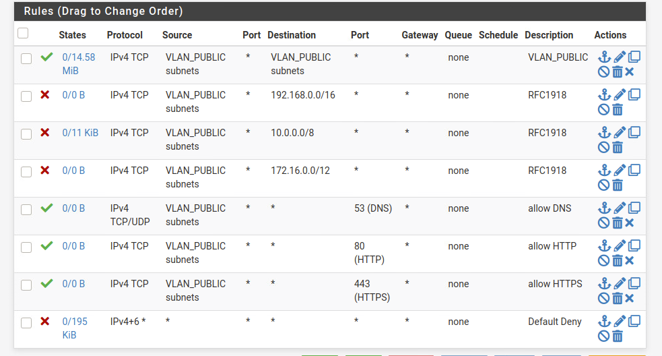Click anchor icon on the 10.0.0.0/8 rule
662x356 pixels.
tap(605, 132)
